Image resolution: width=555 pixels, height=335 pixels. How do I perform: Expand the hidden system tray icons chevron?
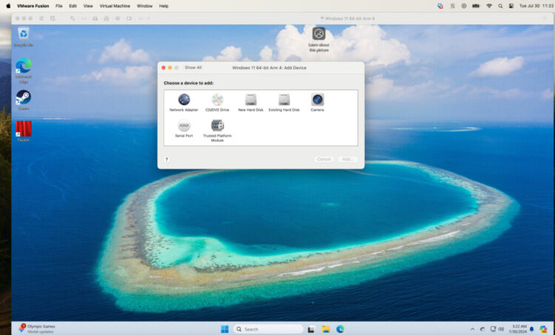pos(473,329)
